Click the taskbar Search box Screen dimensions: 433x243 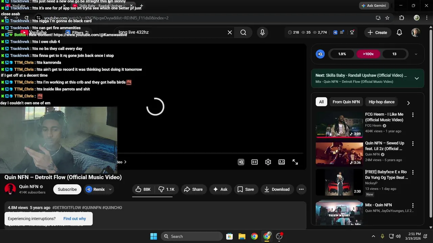192,236
